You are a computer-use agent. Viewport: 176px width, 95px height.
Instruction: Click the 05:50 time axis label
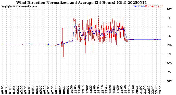pos(41,90)
